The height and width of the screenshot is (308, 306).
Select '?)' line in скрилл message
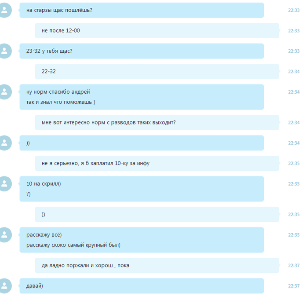coord(29,194)
